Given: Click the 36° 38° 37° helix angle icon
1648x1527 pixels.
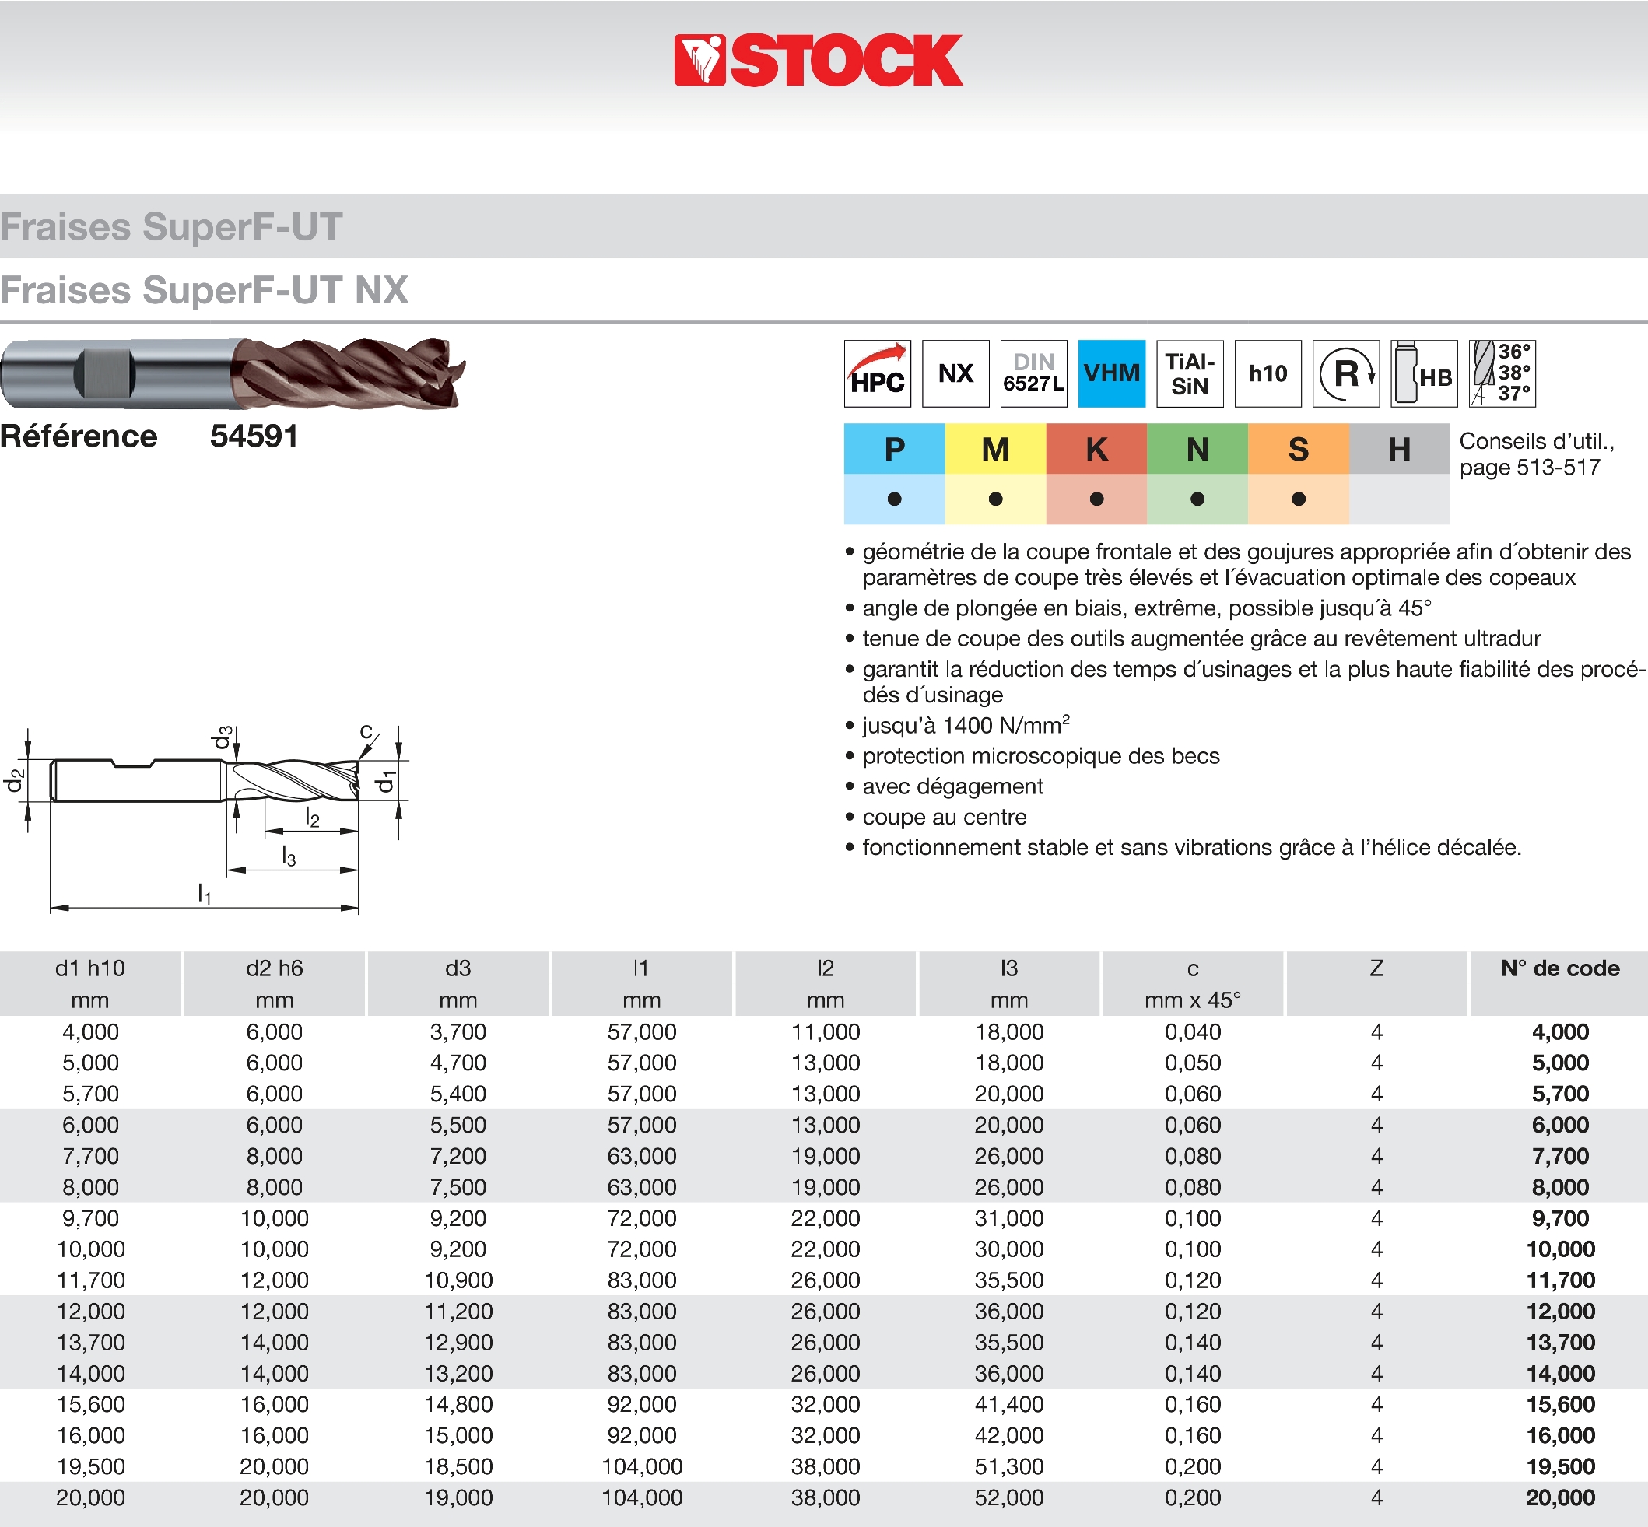Looking at the screenshot, I should (x=1502, y=373).
